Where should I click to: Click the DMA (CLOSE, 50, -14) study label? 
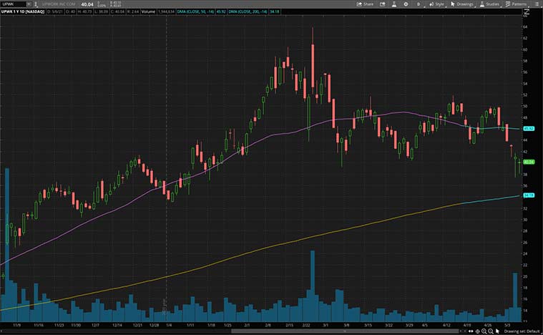195,13
